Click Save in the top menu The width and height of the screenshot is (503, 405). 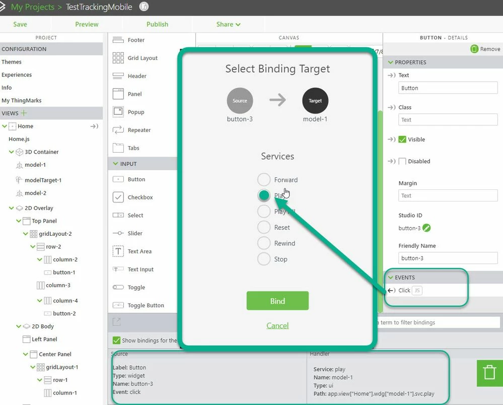[20, 24]
